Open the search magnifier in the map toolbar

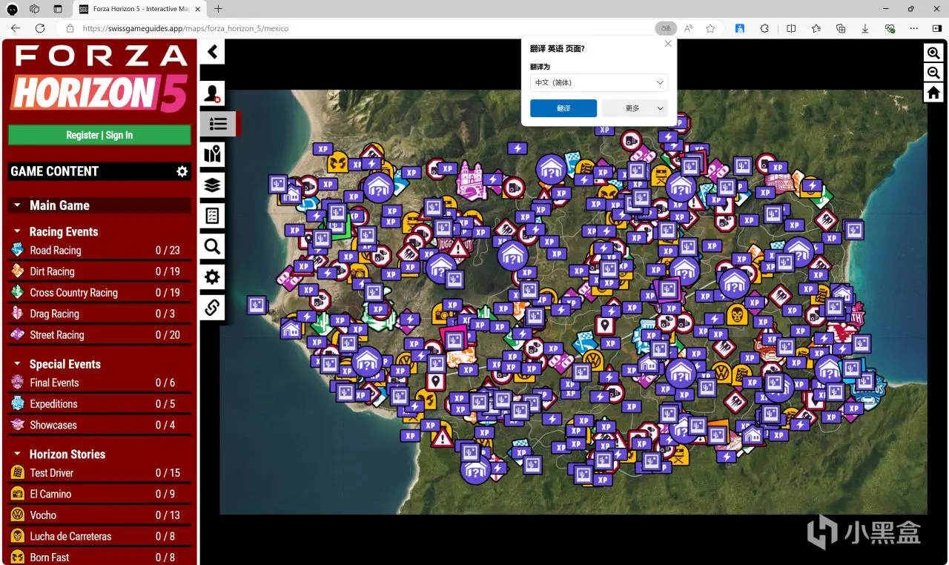click(x=213, y=246)
